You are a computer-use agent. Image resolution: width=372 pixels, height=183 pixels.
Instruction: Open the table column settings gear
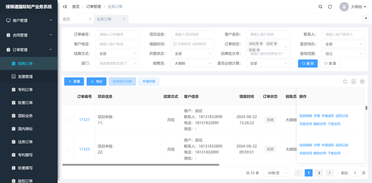pyautogui.click(x=362, y=82)
